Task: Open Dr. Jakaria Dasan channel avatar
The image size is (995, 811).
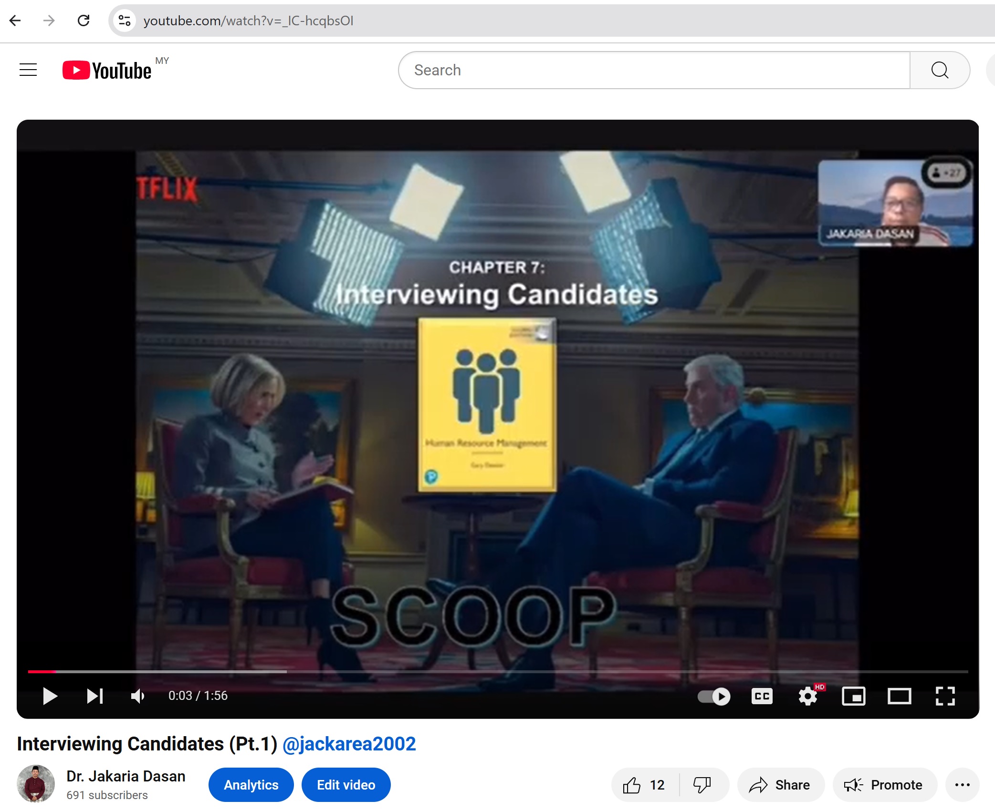Action: click(36, 784)
